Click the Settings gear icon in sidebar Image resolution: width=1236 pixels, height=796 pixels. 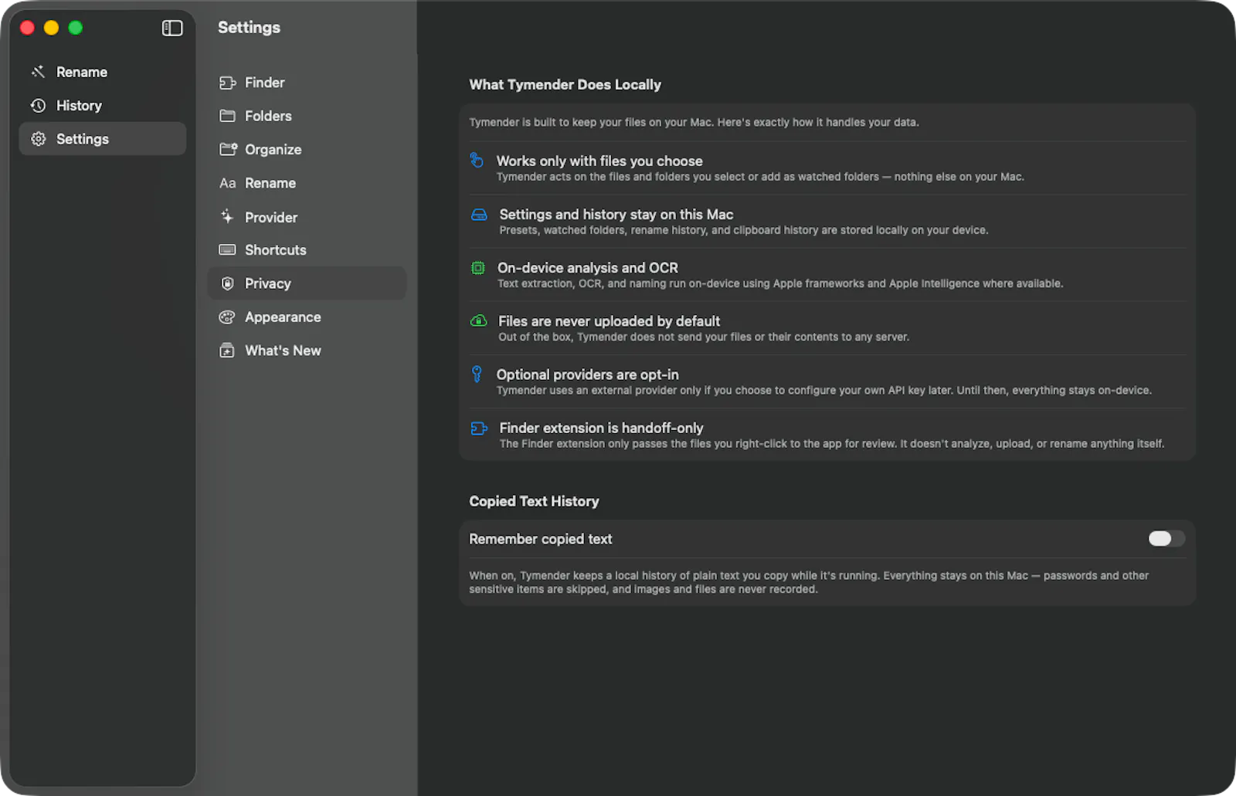38,139
